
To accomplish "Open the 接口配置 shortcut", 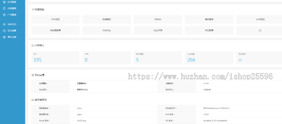I will pos(209,31).
